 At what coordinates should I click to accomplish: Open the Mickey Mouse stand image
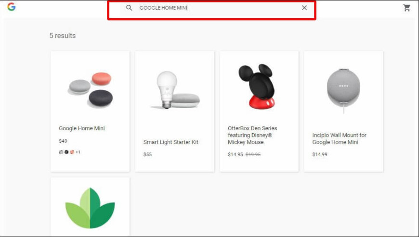(256, 87)
